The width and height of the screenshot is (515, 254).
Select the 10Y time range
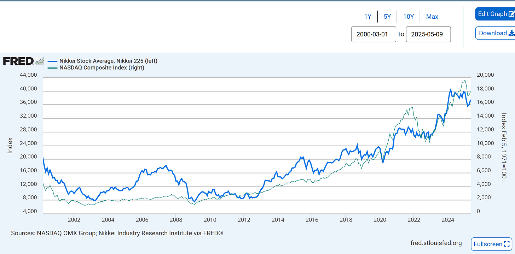click(x=408, y=17)
